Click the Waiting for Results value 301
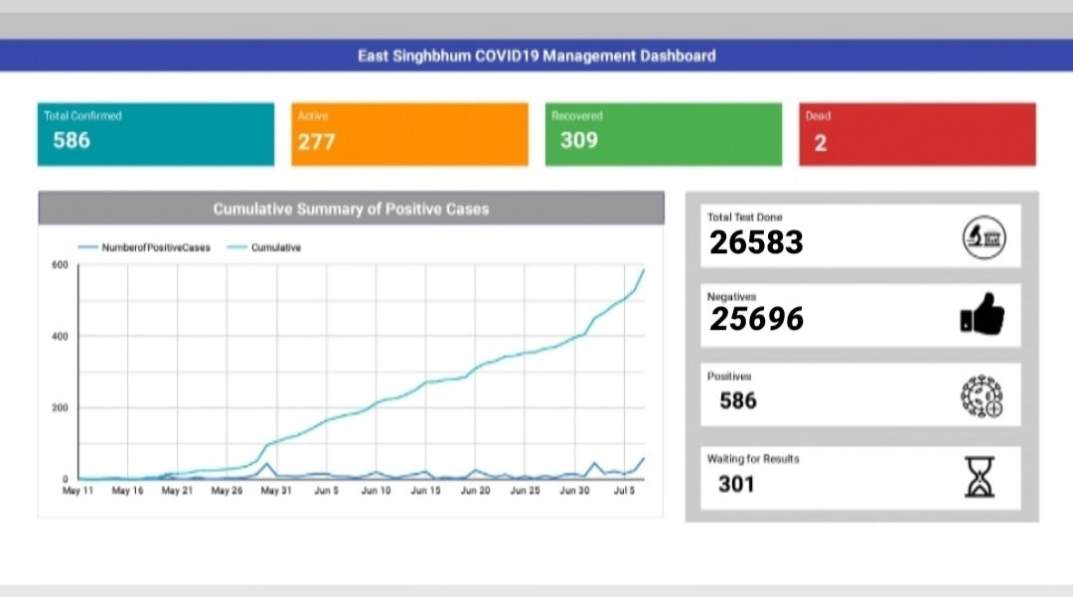Viewport: 1073px width, 597px height. tap(736, 484)
